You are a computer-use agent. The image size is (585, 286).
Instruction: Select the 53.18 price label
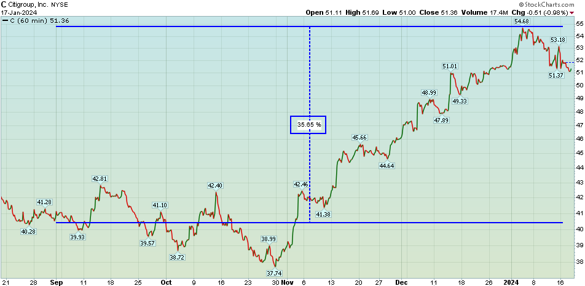pyautogui.click(x=559, y=40)
